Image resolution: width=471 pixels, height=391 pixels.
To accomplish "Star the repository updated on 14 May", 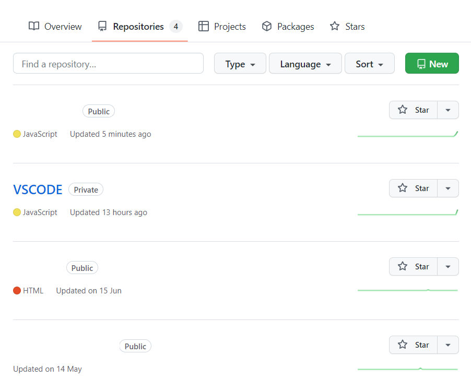I will [414, 345].
